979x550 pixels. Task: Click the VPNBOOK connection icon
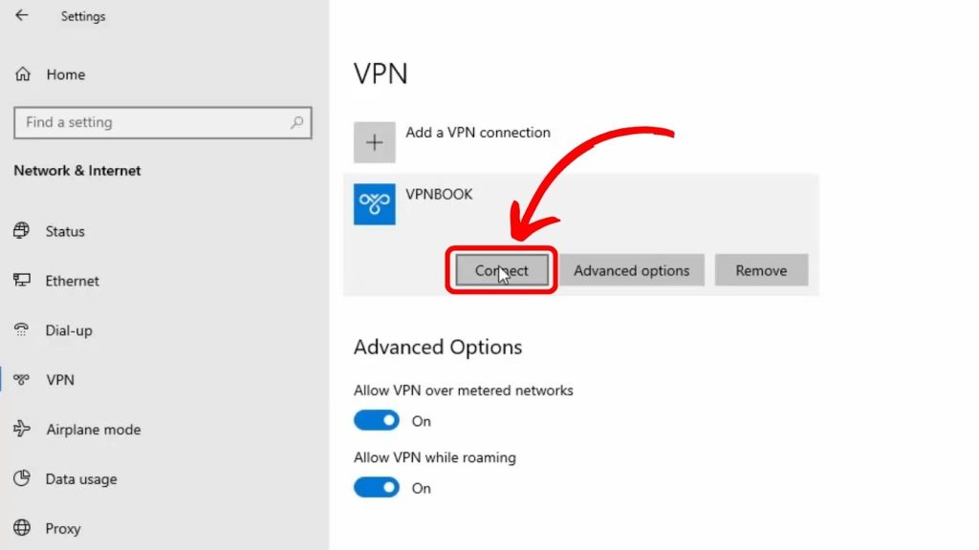coord(374,203)
